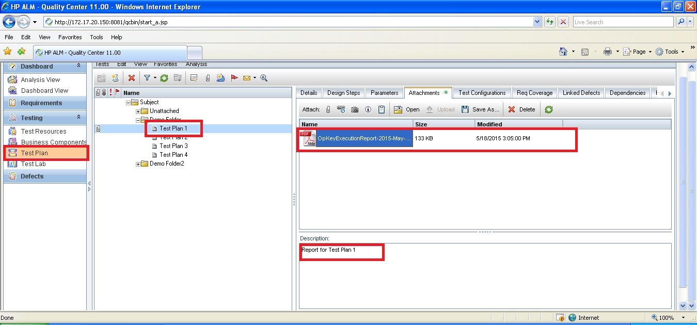Open Favorites Center star icon
697x325 pixels.
8,52
